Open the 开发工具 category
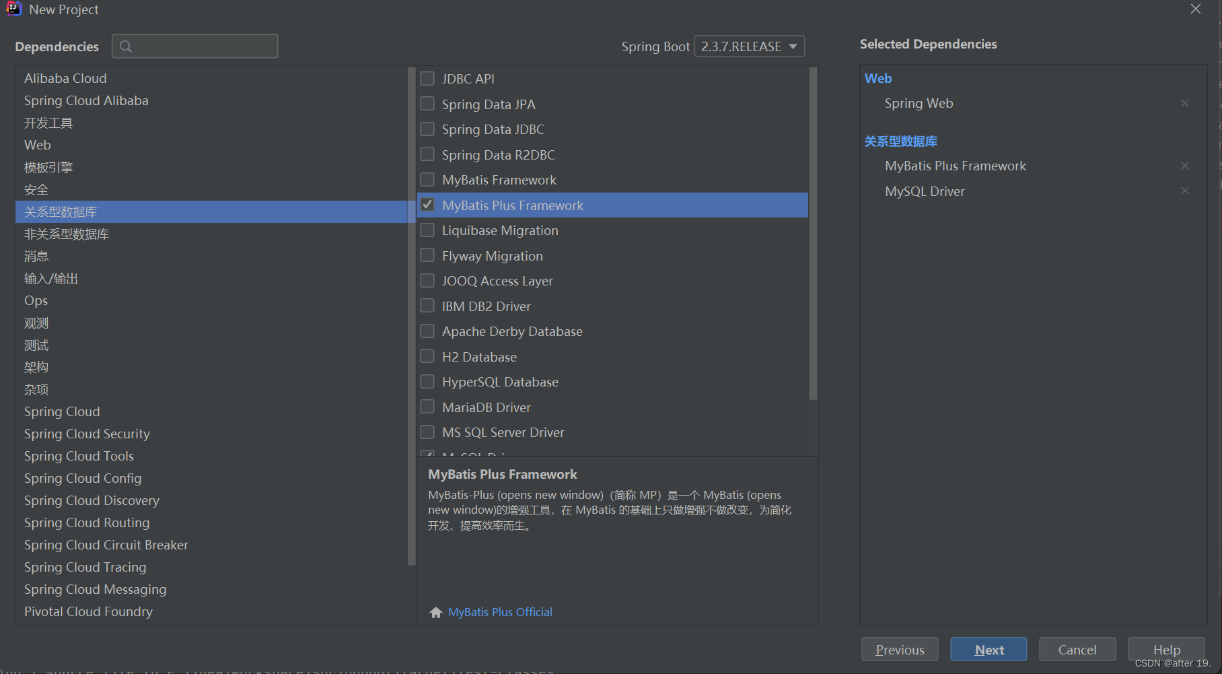 click(211, 123)
